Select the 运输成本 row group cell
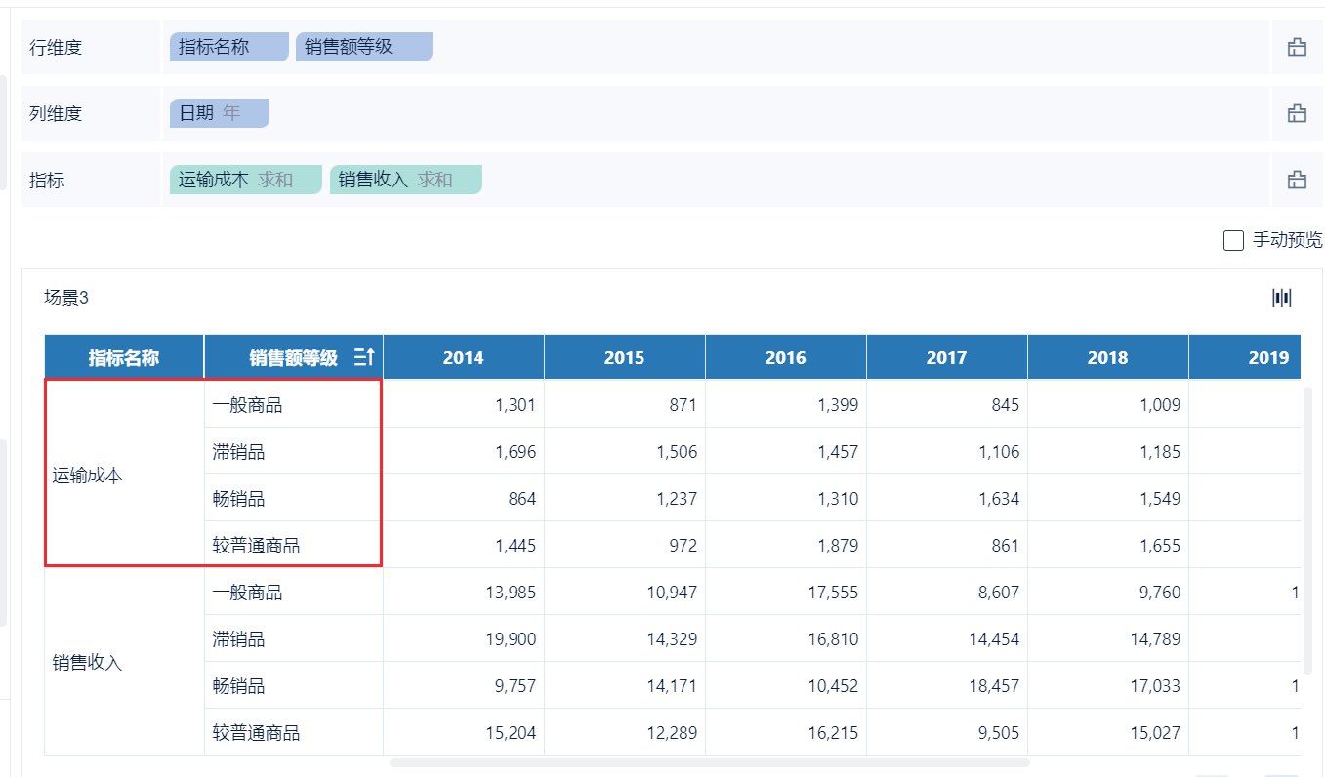Screen dimensions: 1325x777 (x=88, y=476)
